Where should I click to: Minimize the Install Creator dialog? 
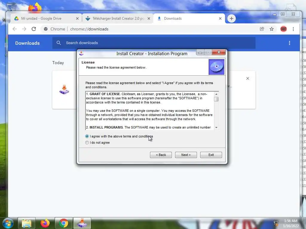click(200, 52)
